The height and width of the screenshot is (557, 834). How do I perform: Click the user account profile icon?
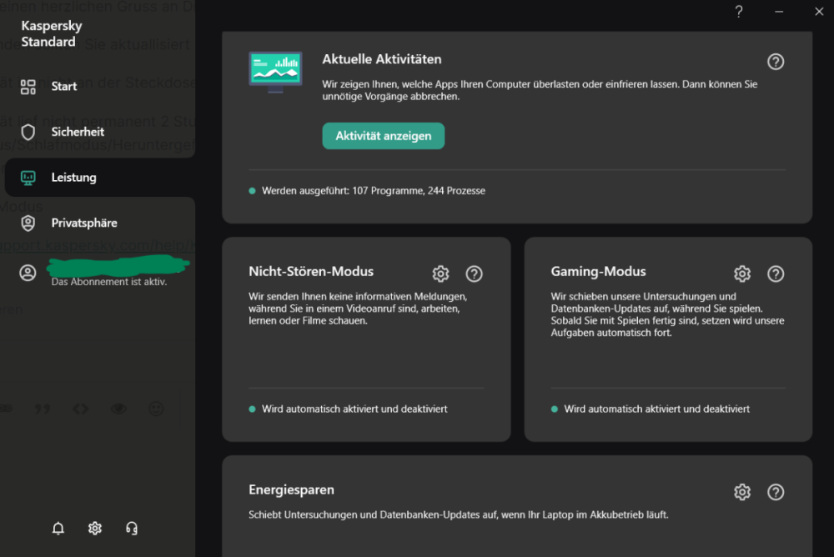coord(28,273)
